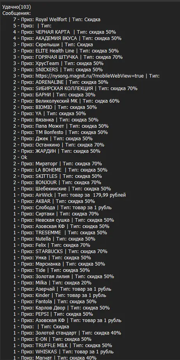Click the 'Удачно(103)' header line
This screenshot has width=180, height=360.
16,7
